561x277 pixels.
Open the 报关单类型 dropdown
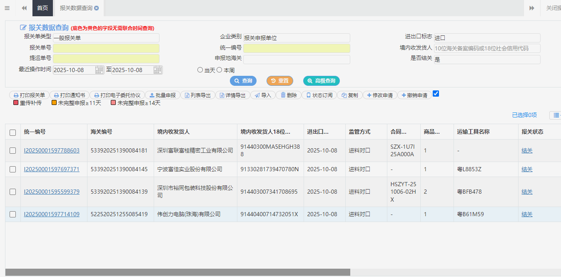click(x=106, y=38)
